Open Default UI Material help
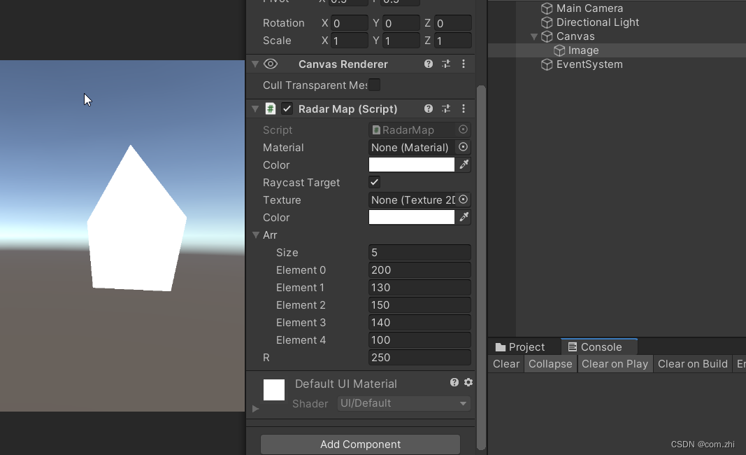The height and width of the screenshot is (455, 746). coord(454,382)
